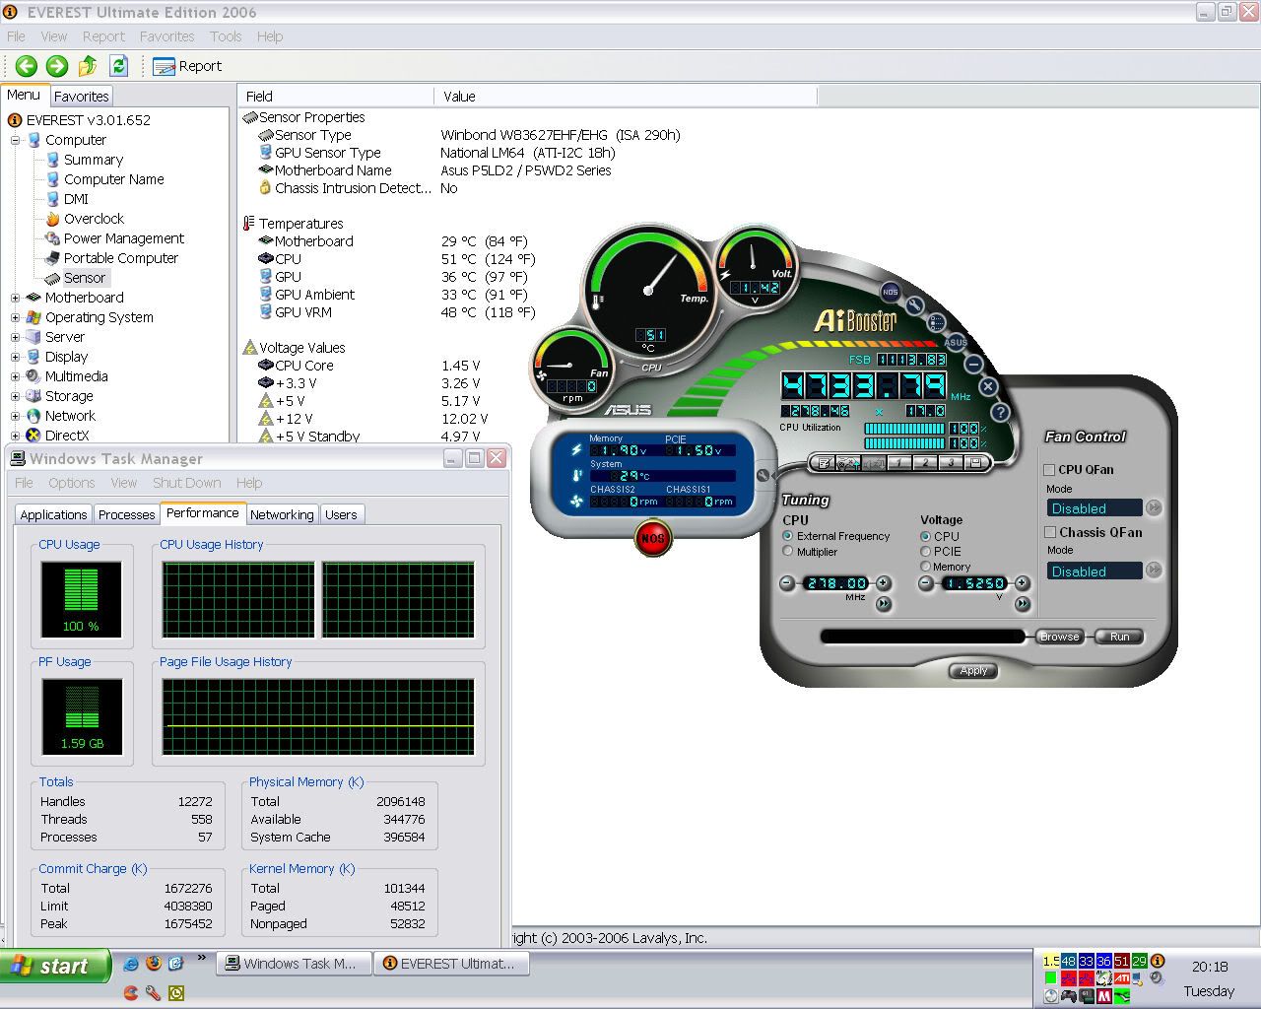Increase CPU voltage with plus button

(1022, 583)
